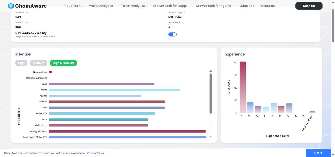Click the Intention chart scroll up arrow
This screenshot has width=335, height=157.
(x=211, y=71)
